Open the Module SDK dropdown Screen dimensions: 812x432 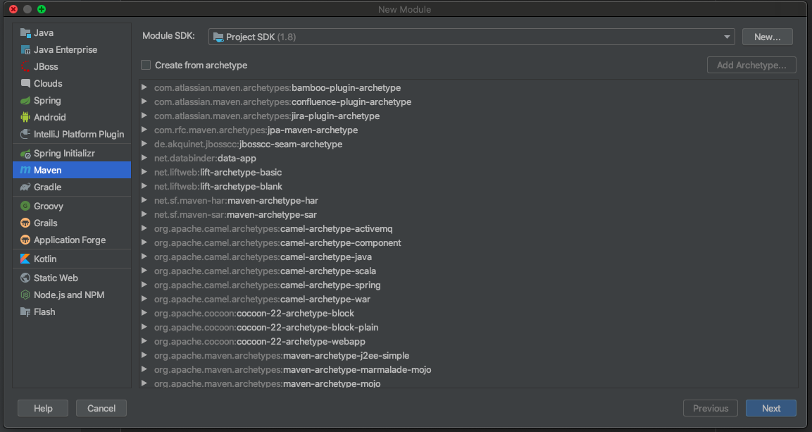[471, 37]
